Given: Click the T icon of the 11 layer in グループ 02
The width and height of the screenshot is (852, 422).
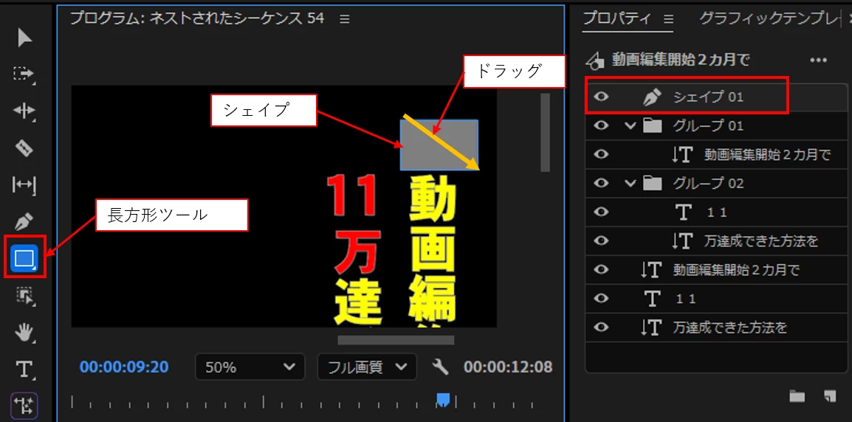Looking at the screenshot, I should pyautogui.click(x=682, y=212).
